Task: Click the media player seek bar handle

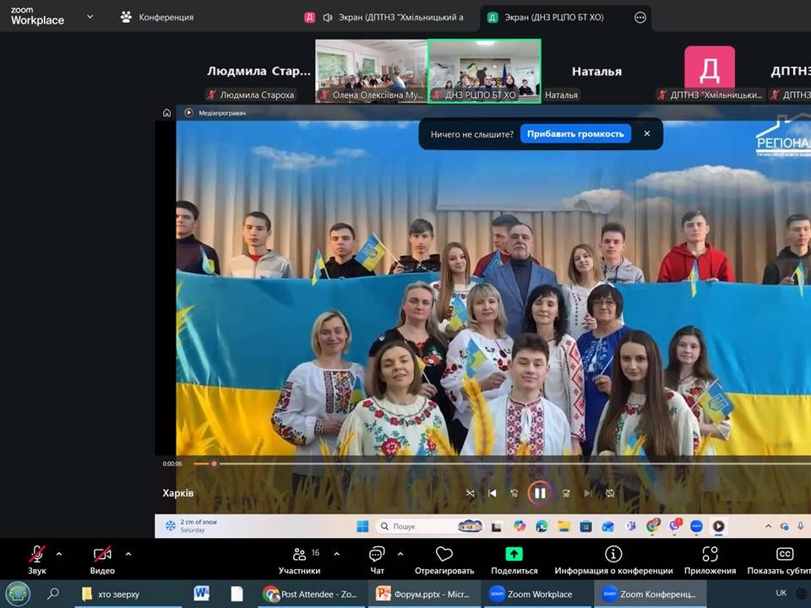Action: pyautogui.click(x=214, y=464)
